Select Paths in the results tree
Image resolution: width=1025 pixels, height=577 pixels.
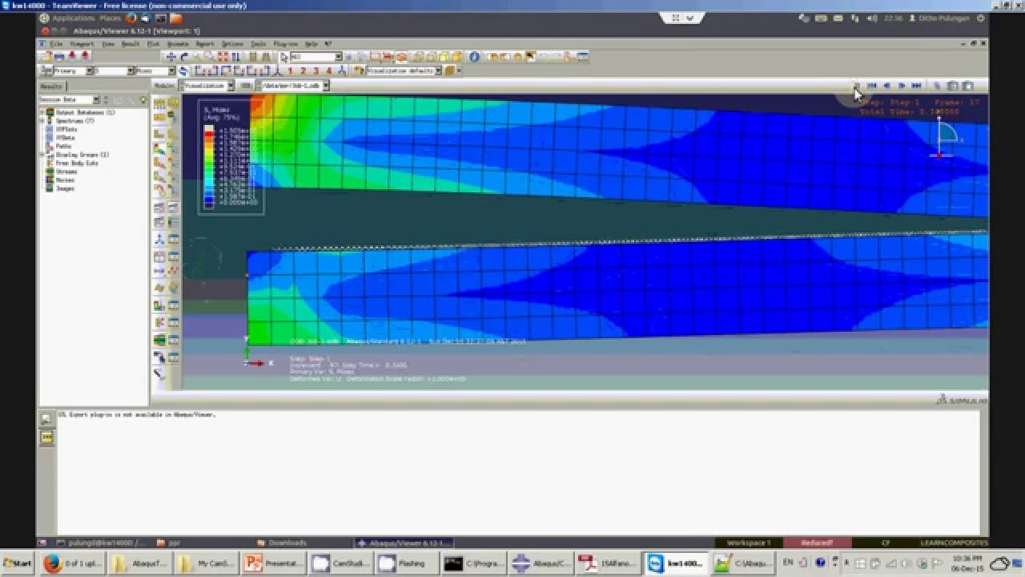coord(64,146)
